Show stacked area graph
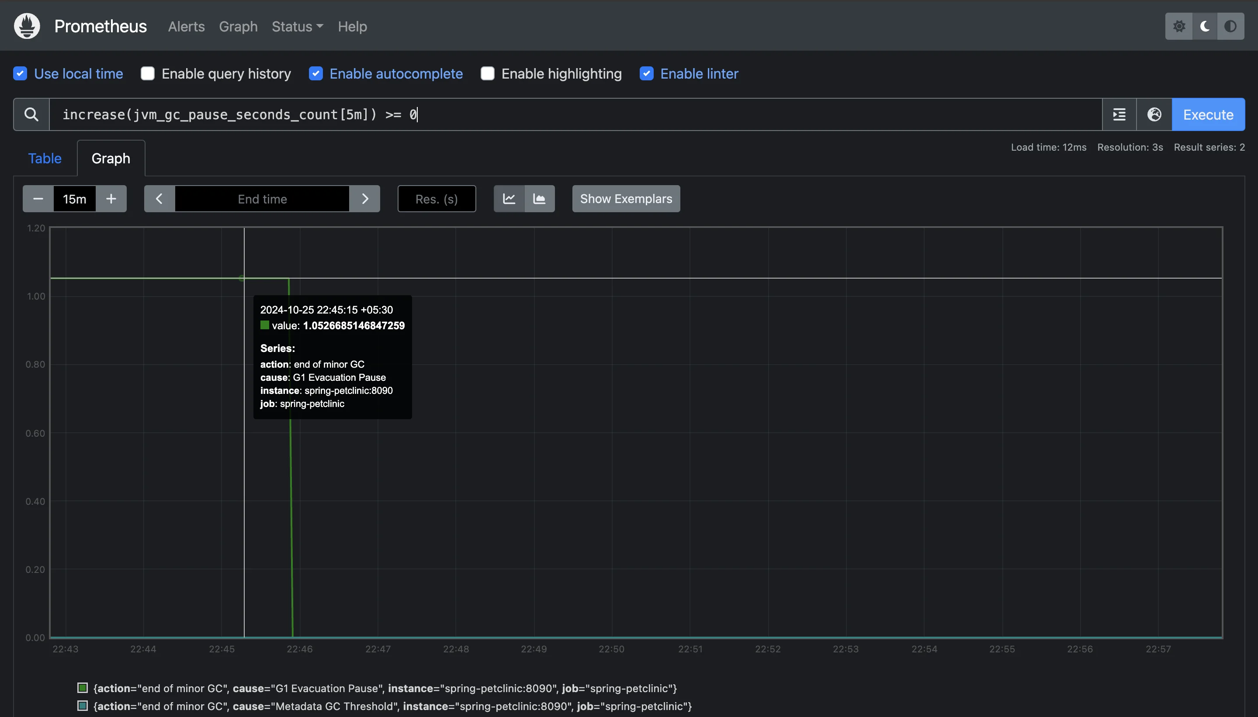The width and height of the screenshot is (1258, 717). [540, 199]
